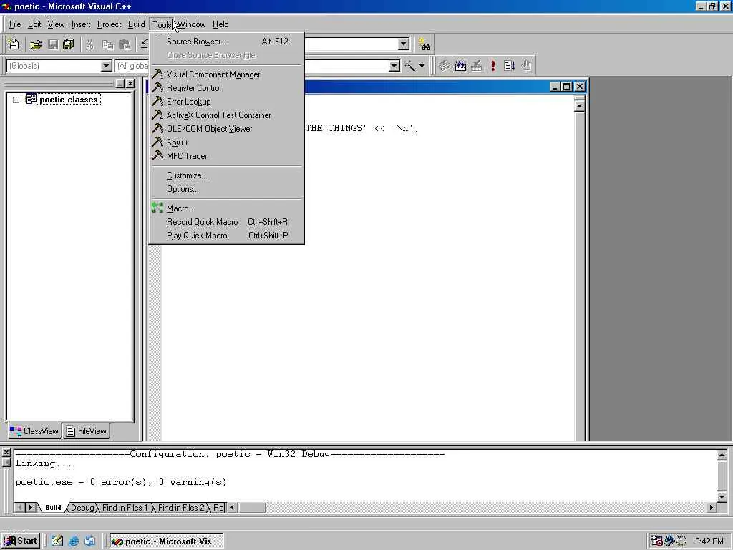Image resolution: width=733 pixels, height=550 pixels.
Task: Click the Cut scissors icon
Action: 89,45
